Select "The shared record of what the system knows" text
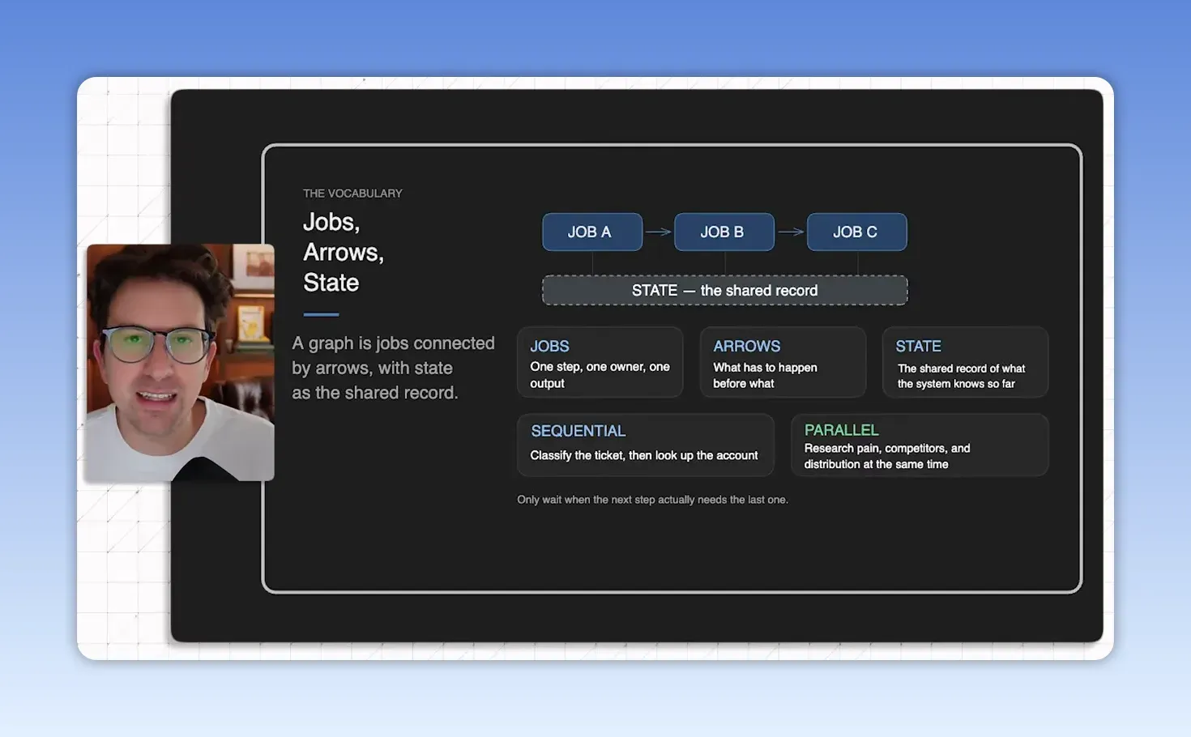 [x=961, y=376]
